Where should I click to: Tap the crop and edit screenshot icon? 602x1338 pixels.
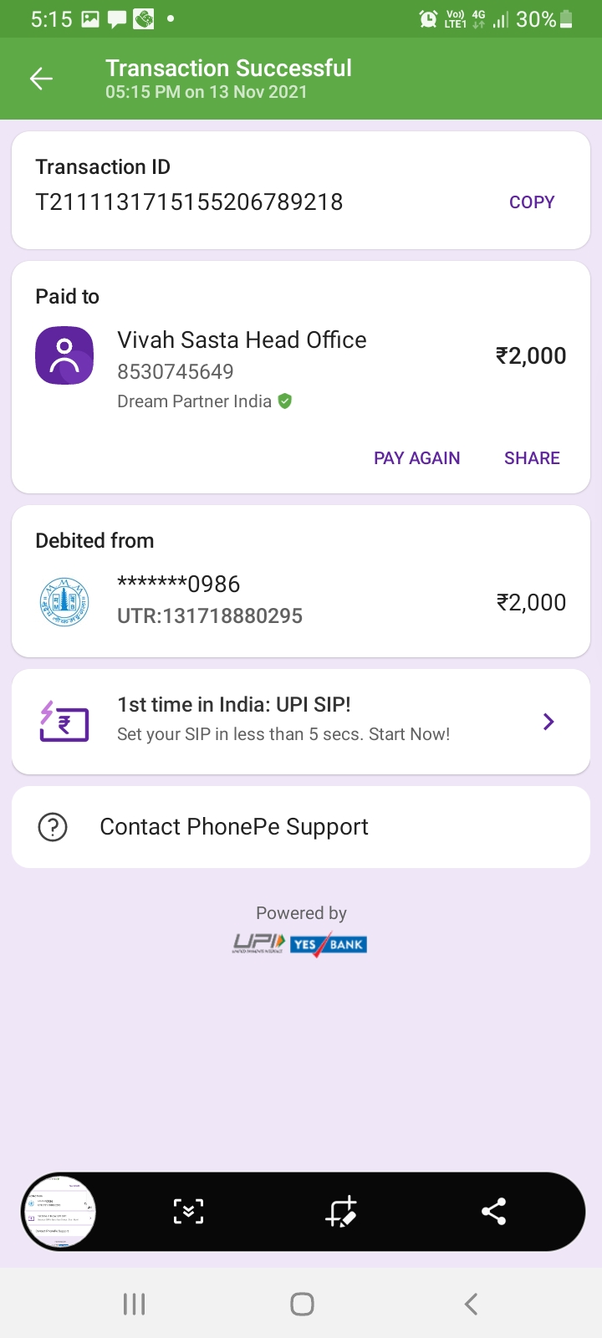coord(341,1212)
